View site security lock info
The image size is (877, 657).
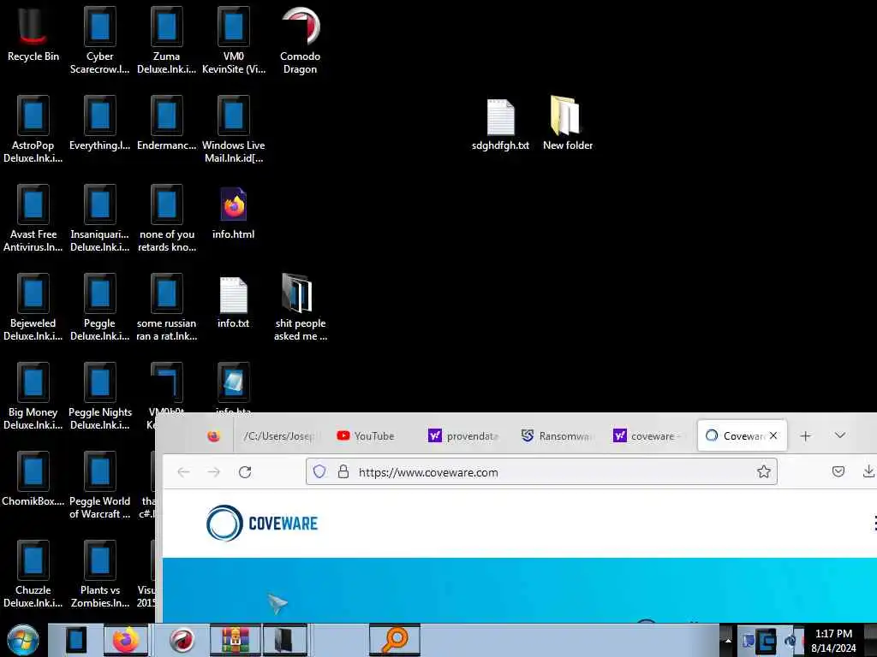pos(343,471)
